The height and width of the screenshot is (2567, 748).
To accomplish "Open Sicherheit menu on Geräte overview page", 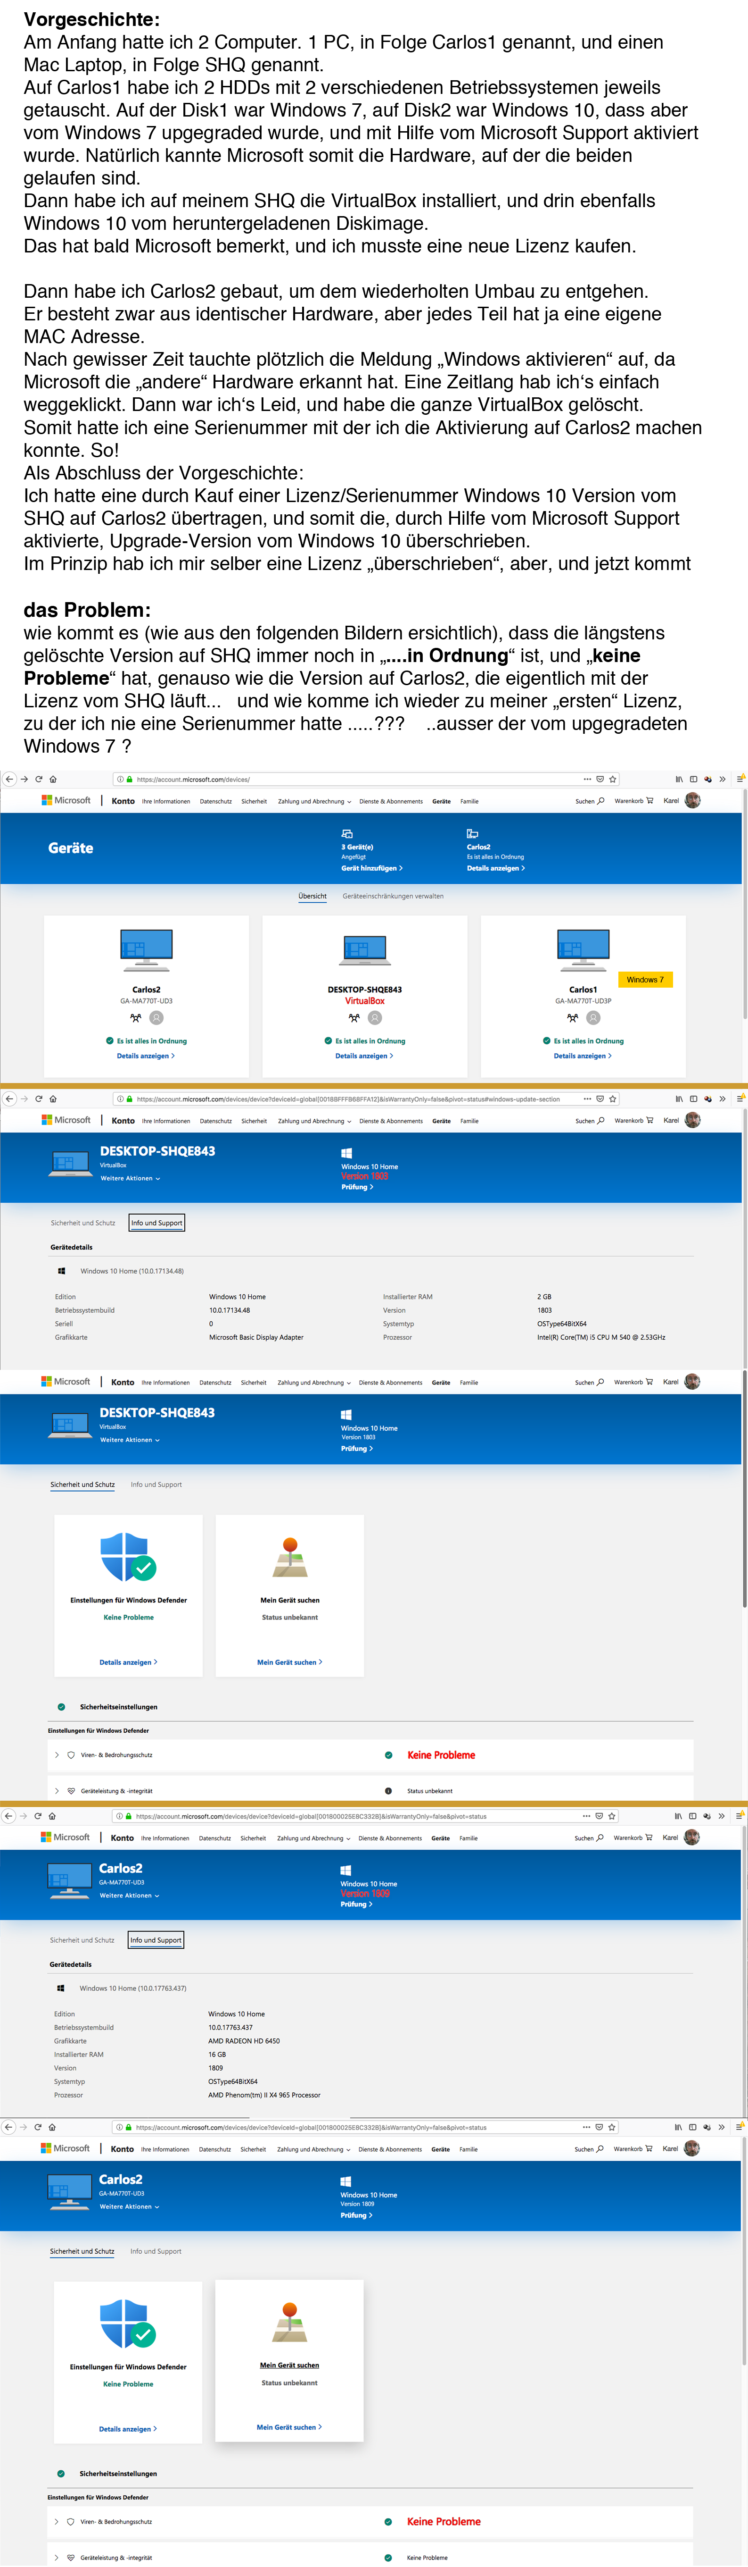I will point(254,801).
